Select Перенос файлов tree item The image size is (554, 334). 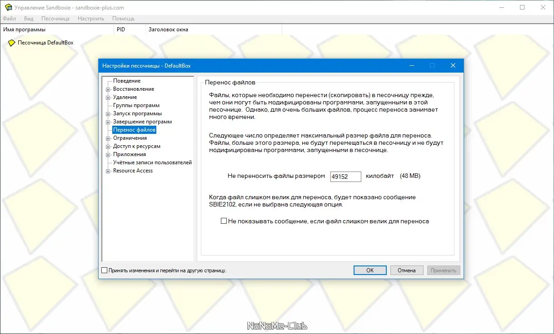tap(135, 130)
